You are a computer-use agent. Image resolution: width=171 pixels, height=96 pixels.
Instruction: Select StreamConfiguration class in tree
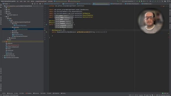pos(21,26)
